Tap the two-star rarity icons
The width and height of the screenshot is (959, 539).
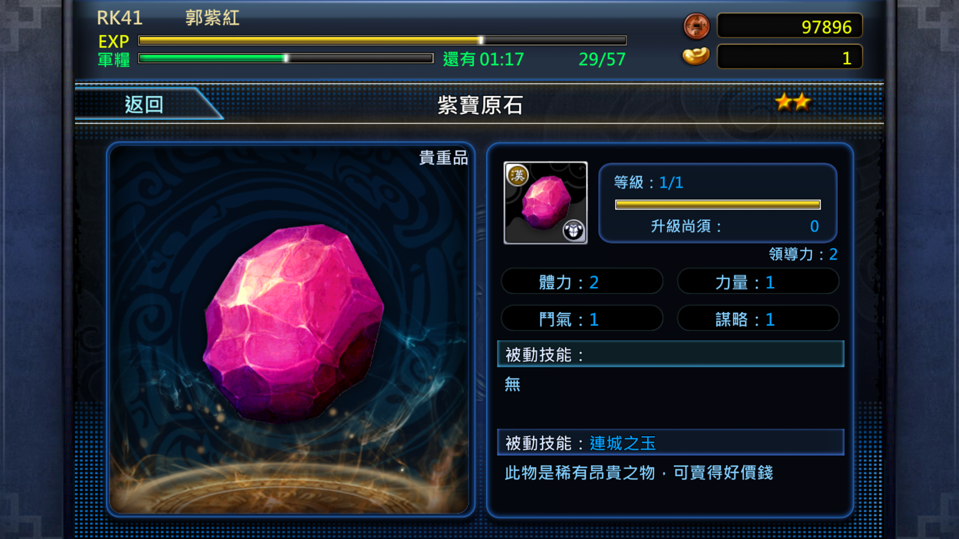coord(793,102)
